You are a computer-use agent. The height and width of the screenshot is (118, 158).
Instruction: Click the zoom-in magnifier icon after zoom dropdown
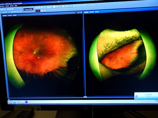(x=74, y=6)
